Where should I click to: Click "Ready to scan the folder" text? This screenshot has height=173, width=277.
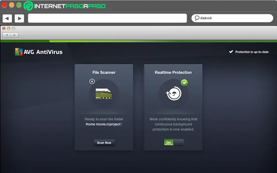(104, 119)
